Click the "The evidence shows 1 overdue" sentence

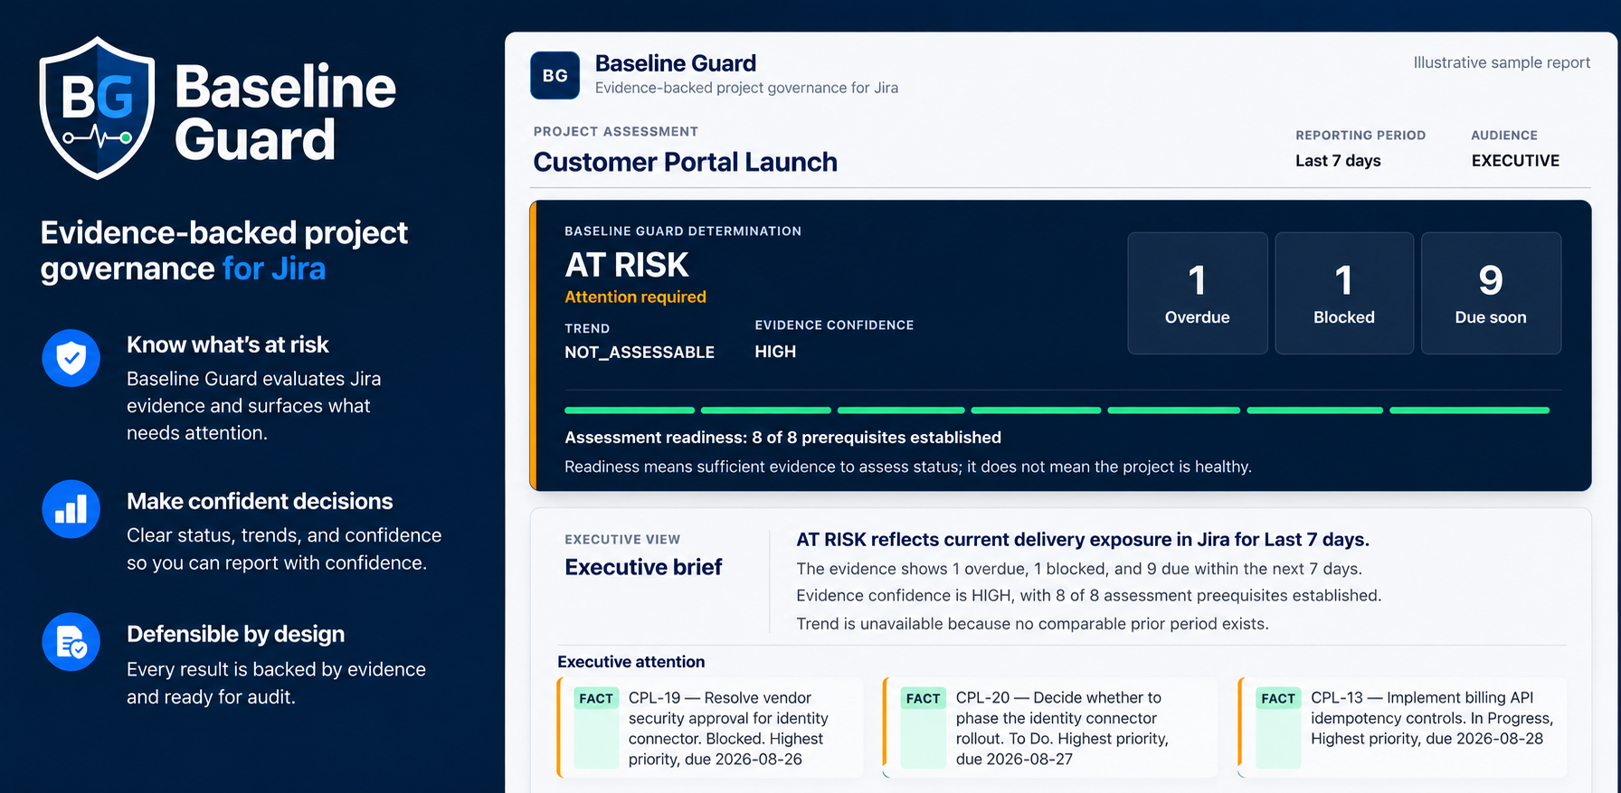coord(1079,569)
